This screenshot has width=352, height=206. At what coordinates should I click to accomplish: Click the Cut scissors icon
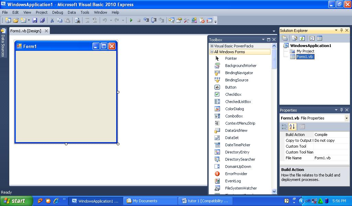pos(52,20)
